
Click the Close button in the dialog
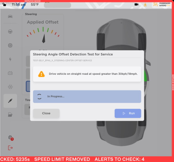point(46,113)
